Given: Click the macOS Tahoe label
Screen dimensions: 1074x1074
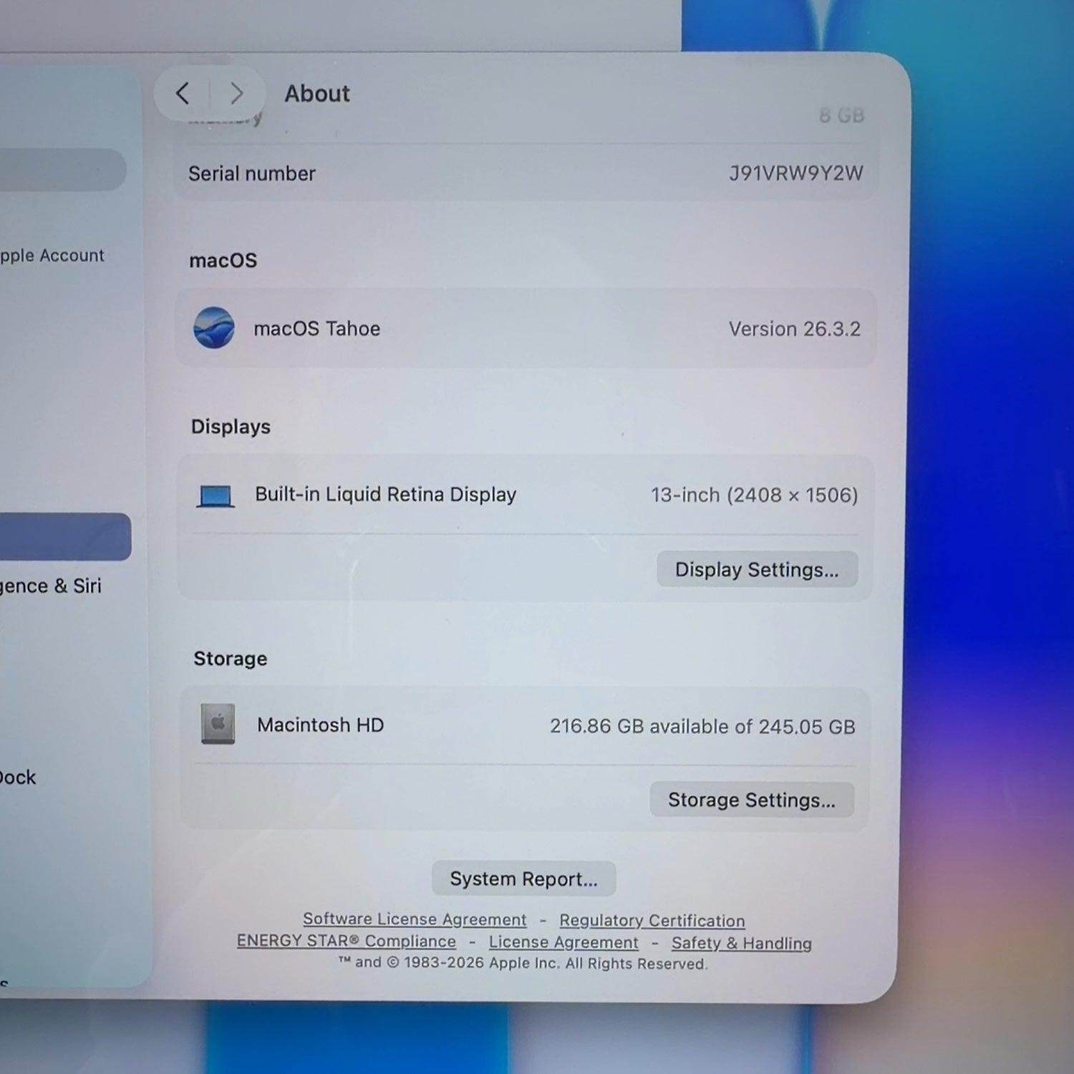Looking at the screenshot, I should [316, 329].
